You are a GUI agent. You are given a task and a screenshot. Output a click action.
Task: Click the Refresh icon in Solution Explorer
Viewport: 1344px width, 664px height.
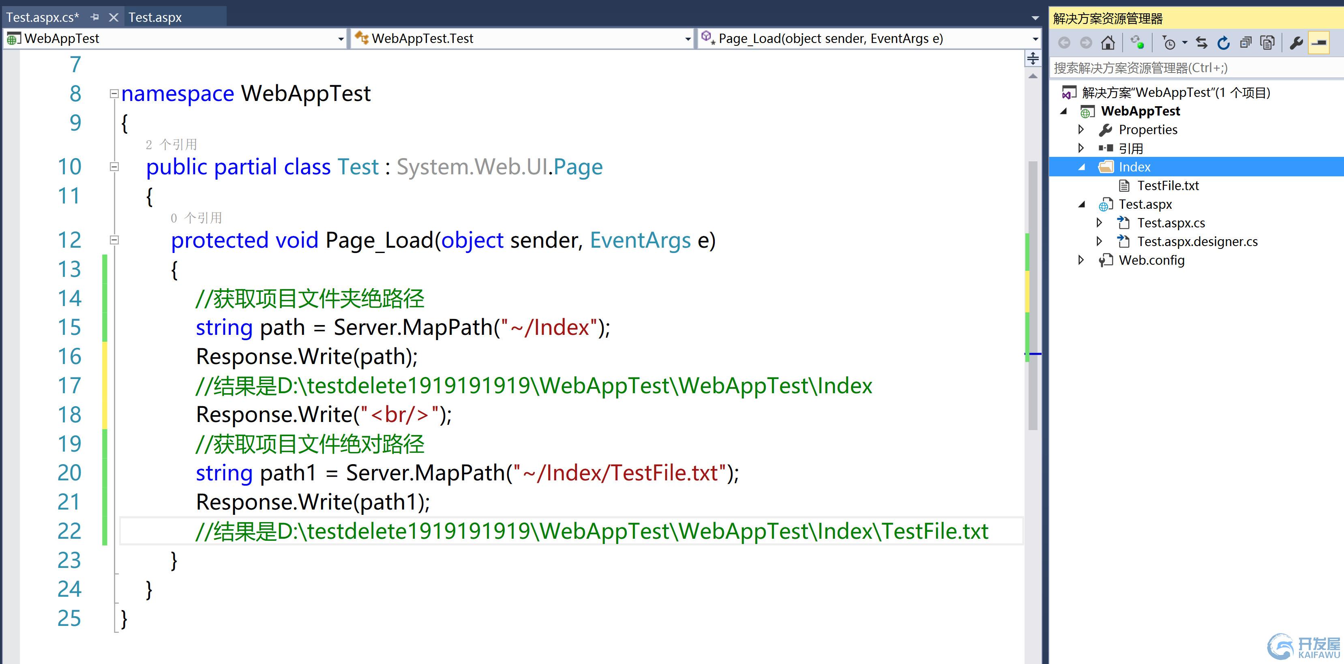[x=1224, y=43]
